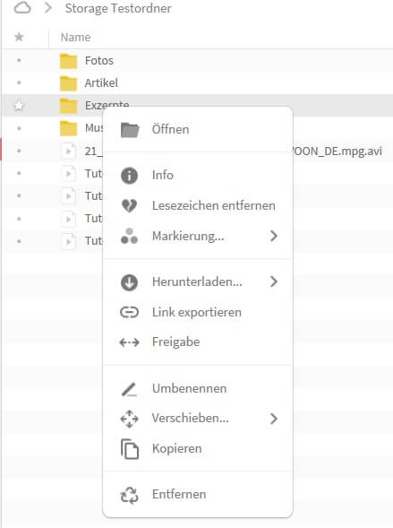393x528 pixels.
Task: Click the info circle icon
Action: click(x=130, y=176)
